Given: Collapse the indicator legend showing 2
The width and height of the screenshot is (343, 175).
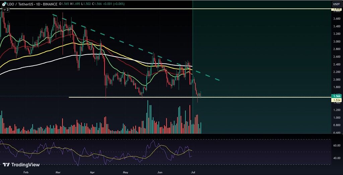Looking at the screenshot, I should (x=5, y=10).
